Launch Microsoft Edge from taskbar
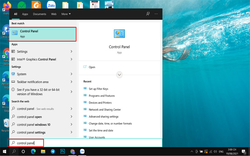The height and width of the screenshot is (156, 250). (x=33, y=151)
